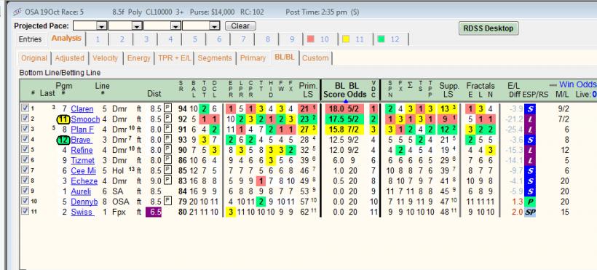597x270 pixels.
Task: Uncheck the checkbox for row 5 Refine
Action: [25, 149]
